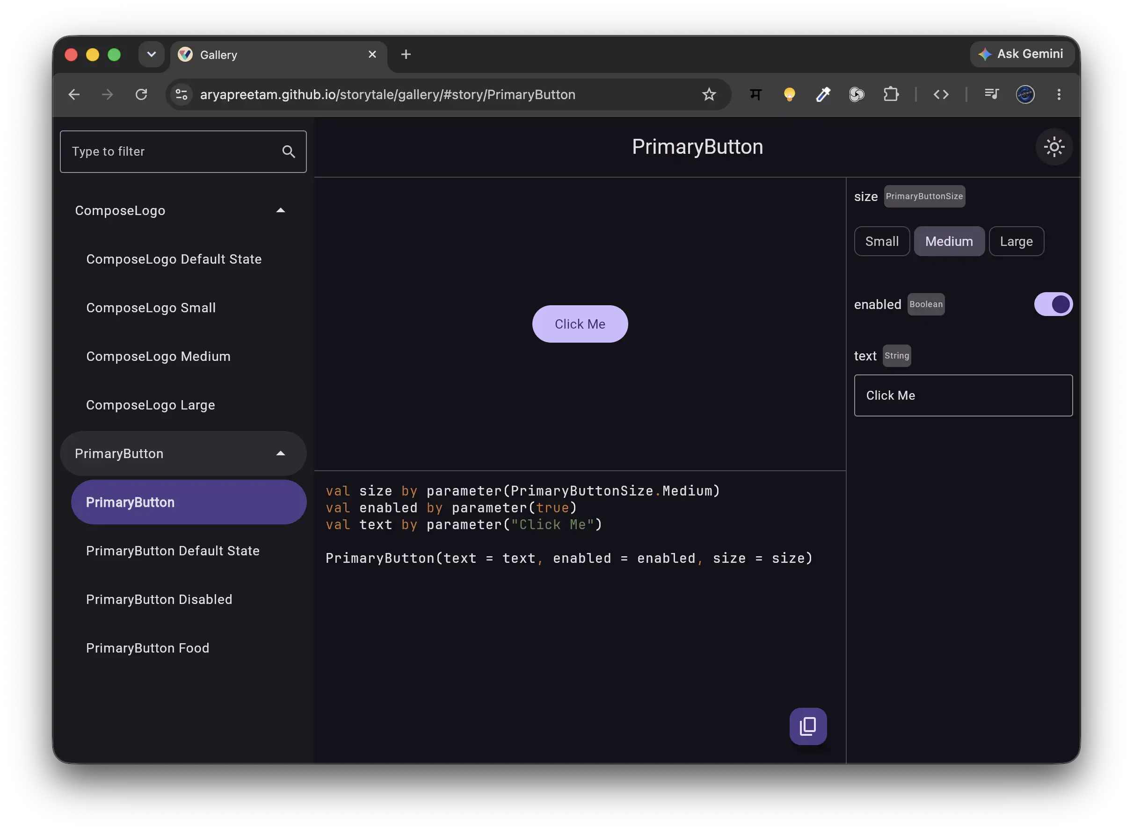This screenshot has height=833, width=1133.
Task: Open PrimaryButton Default State story
Action: 189,551
